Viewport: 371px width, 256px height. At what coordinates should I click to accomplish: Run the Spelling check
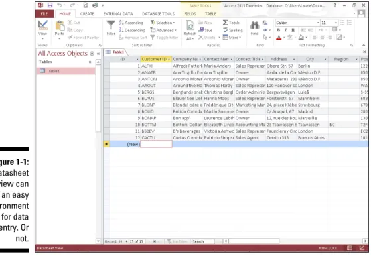click(233, 30)
